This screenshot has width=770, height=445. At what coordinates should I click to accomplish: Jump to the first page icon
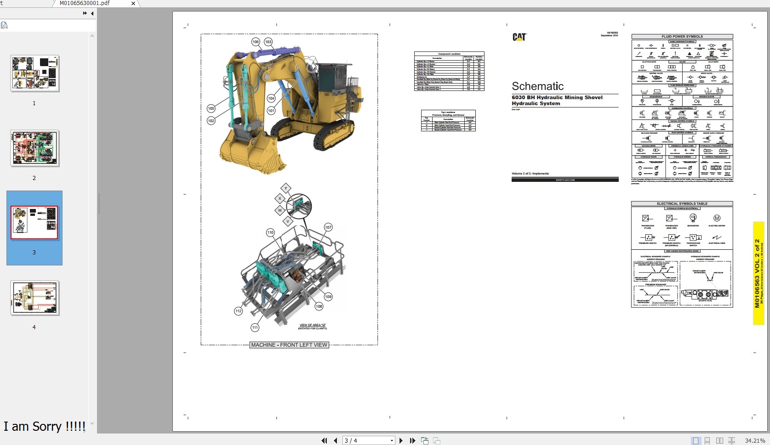(x=324, y=440)
